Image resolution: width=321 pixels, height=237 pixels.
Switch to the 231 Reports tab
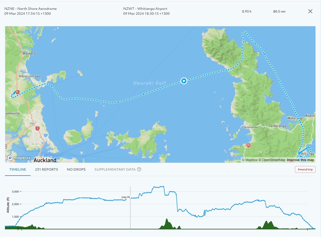tap(46, 169)
